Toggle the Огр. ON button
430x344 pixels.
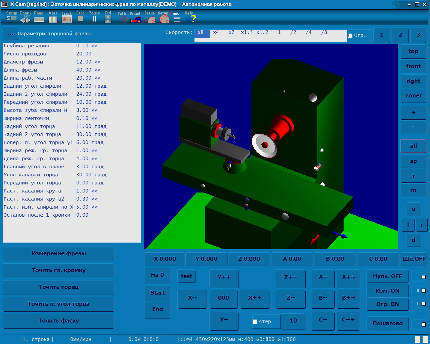click(387, 304)
